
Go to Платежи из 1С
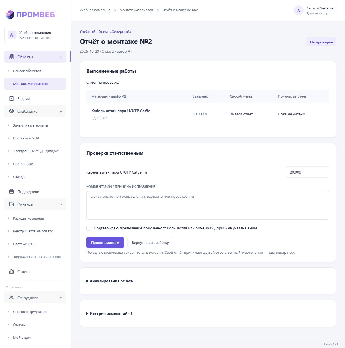pyautogui.click(x=25, y=244)
